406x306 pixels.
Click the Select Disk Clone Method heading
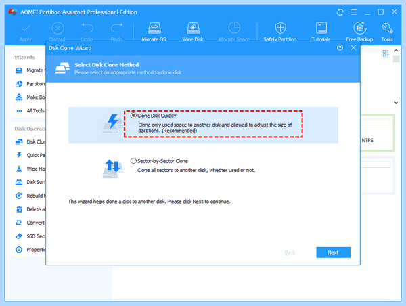[107, 65]
